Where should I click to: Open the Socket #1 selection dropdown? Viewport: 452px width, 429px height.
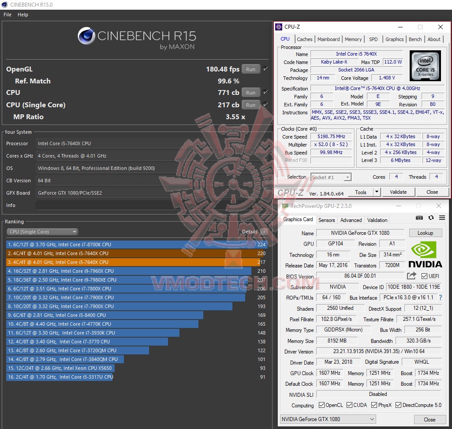pos(331,177)
